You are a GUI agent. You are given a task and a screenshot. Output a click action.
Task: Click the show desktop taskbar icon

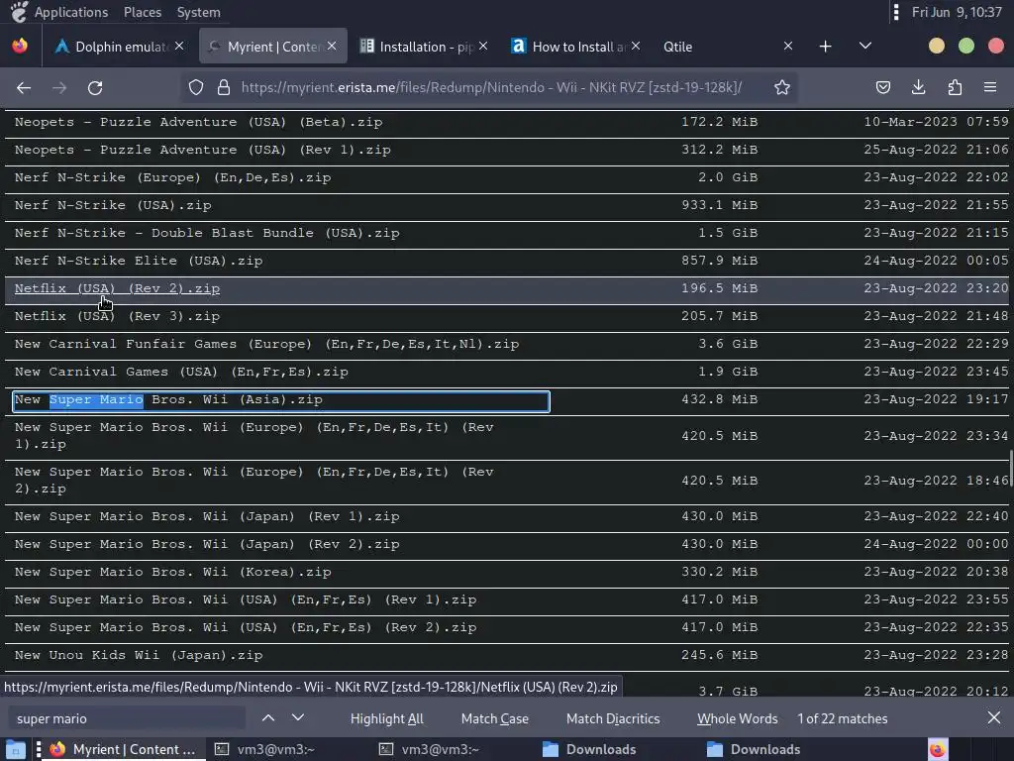click(15, 749)
